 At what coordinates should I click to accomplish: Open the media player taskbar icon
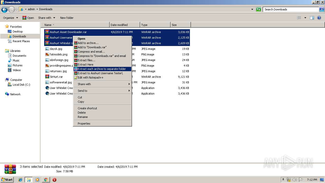(x=37, y=180)
